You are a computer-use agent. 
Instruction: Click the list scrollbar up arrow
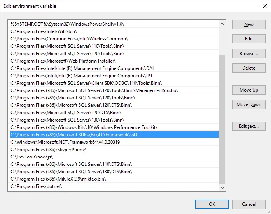point(222,24)
